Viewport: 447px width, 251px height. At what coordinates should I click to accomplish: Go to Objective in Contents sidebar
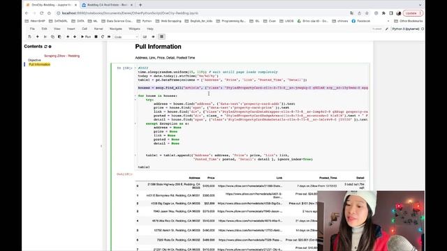(x=34, y=60)
